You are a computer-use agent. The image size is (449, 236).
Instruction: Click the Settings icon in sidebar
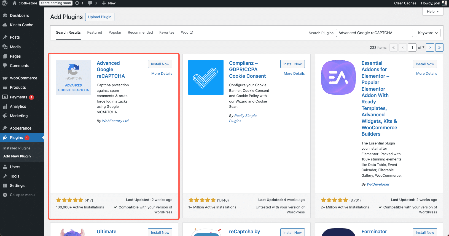pyautogui.click(x=5, y=186)
